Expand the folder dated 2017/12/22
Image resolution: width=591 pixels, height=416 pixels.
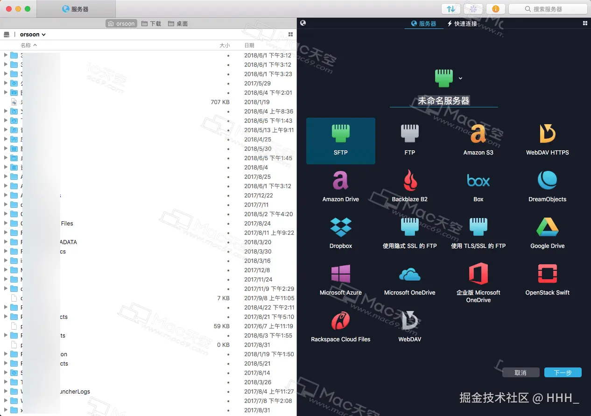tap(6, 195)
